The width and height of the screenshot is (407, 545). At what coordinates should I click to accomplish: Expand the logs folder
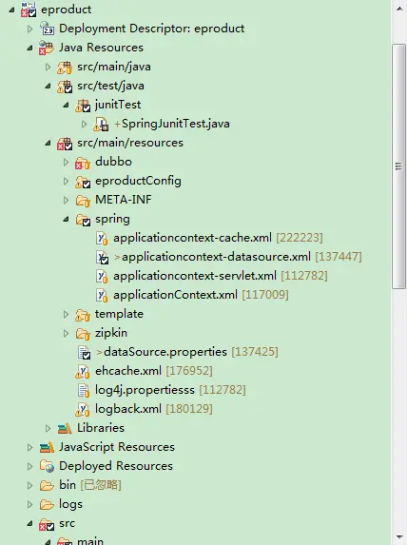click(x=29, y=504)
